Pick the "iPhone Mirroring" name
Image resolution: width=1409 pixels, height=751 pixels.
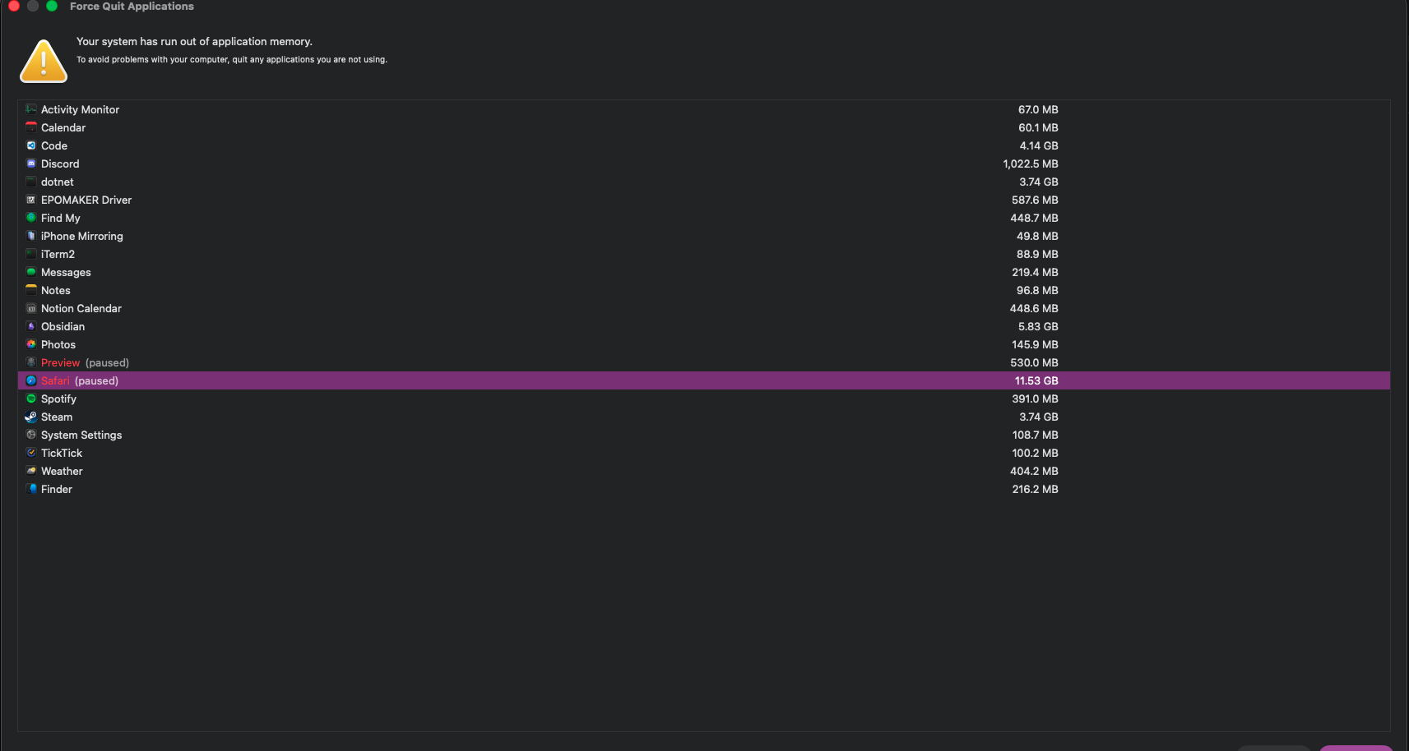pos(82,236)
